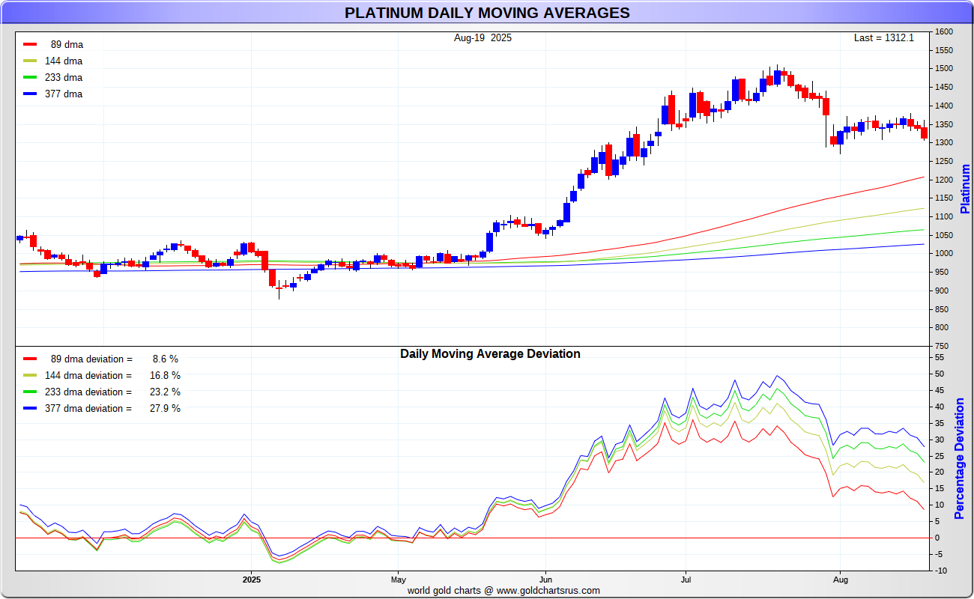This screenshot has height=599, width=974.
Task: Click the 0 deviation axis label
Action: click(936, 538)
